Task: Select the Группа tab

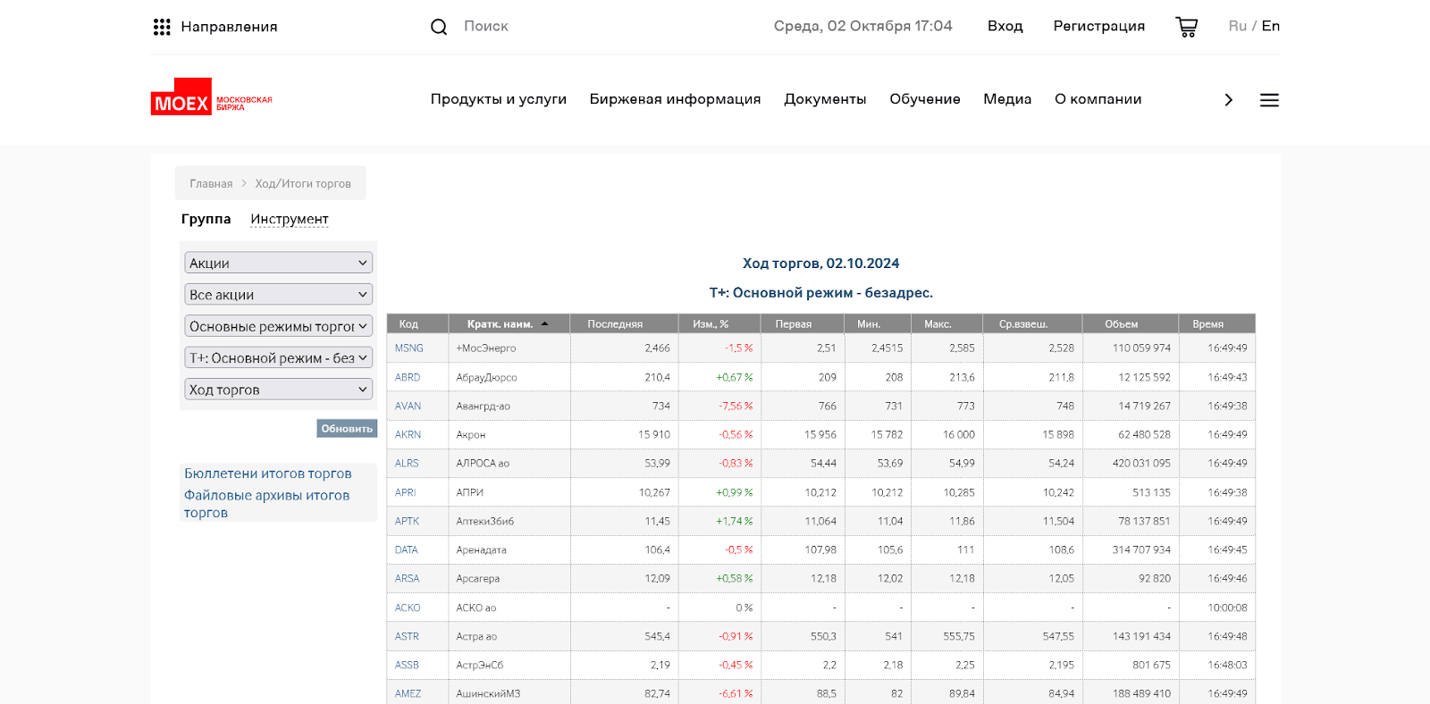Action: [x=206, y=219]
